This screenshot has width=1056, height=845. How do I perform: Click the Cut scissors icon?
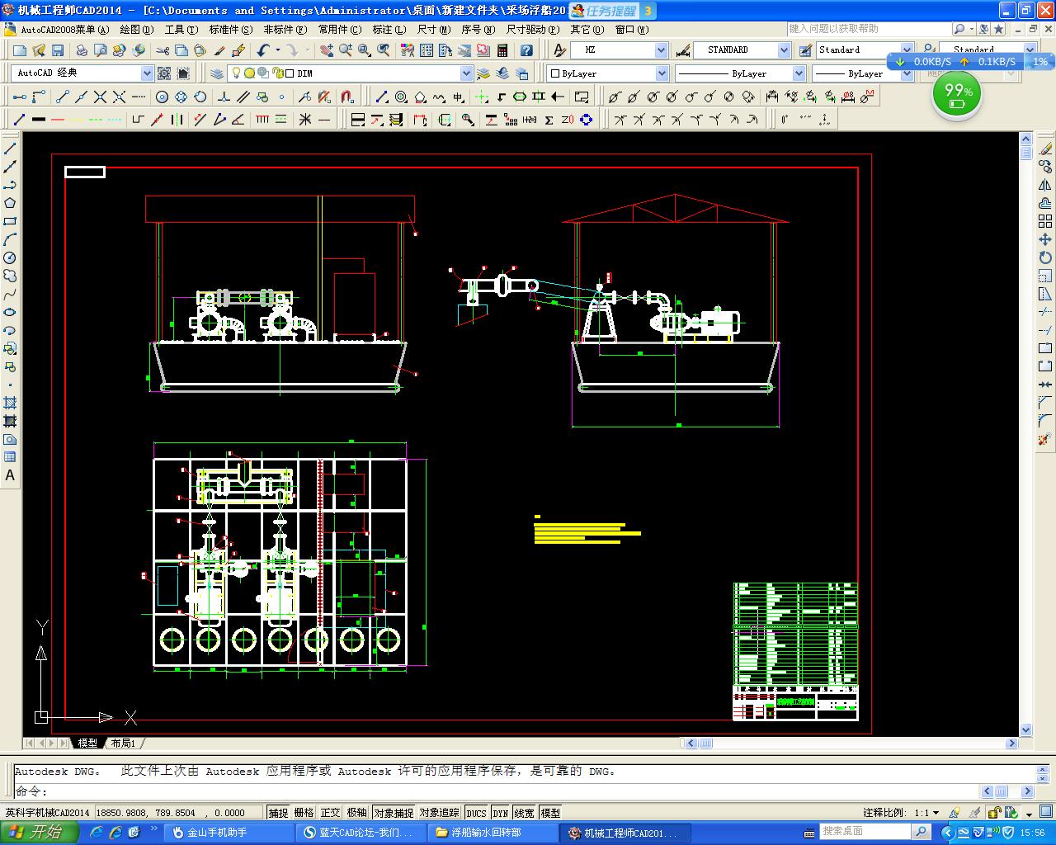(162, 50)
